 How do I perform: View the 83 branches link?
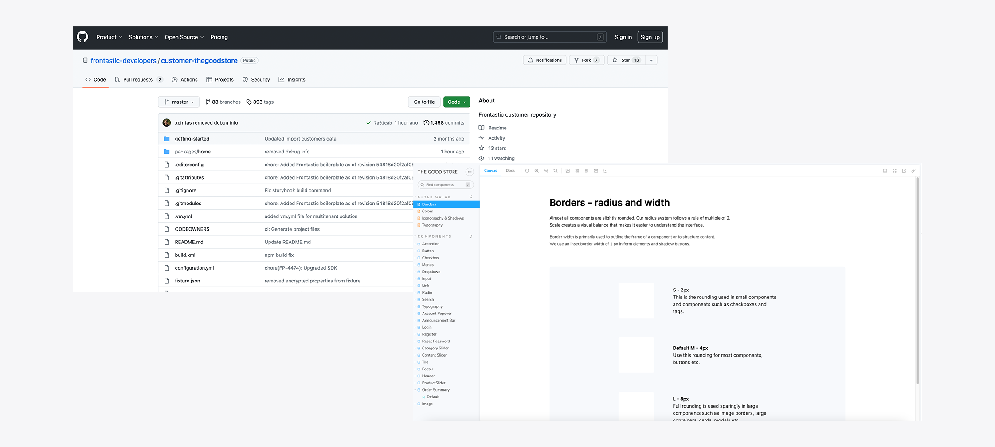(223, 102)
